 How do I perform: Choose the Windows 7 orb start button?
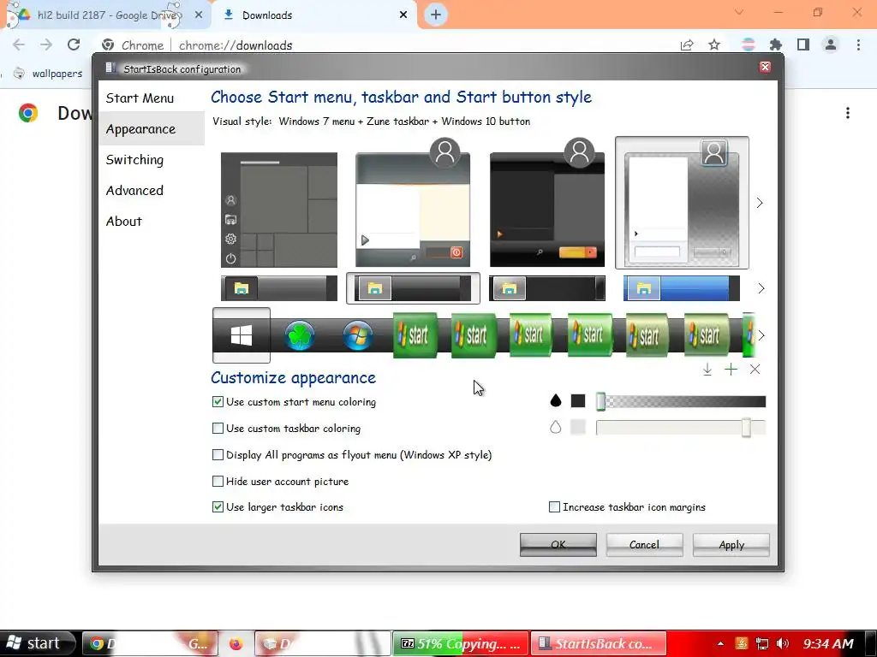pyautogui.click(x=358, y=335)
